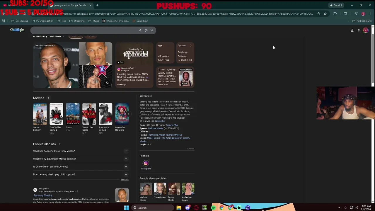This screenshot has height=211, width=375.
Task: Open Search Labs flask icon
Action: (352, 30)
